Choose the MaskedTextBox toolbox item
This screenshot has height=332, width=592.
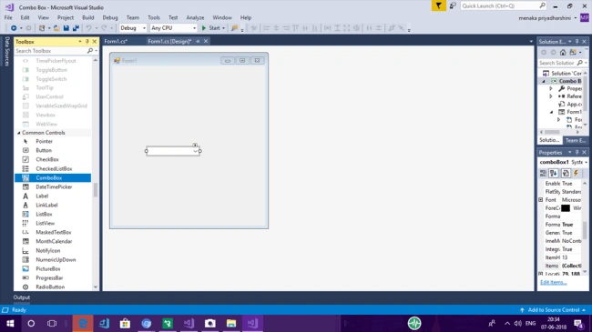(x=53, y=232)
